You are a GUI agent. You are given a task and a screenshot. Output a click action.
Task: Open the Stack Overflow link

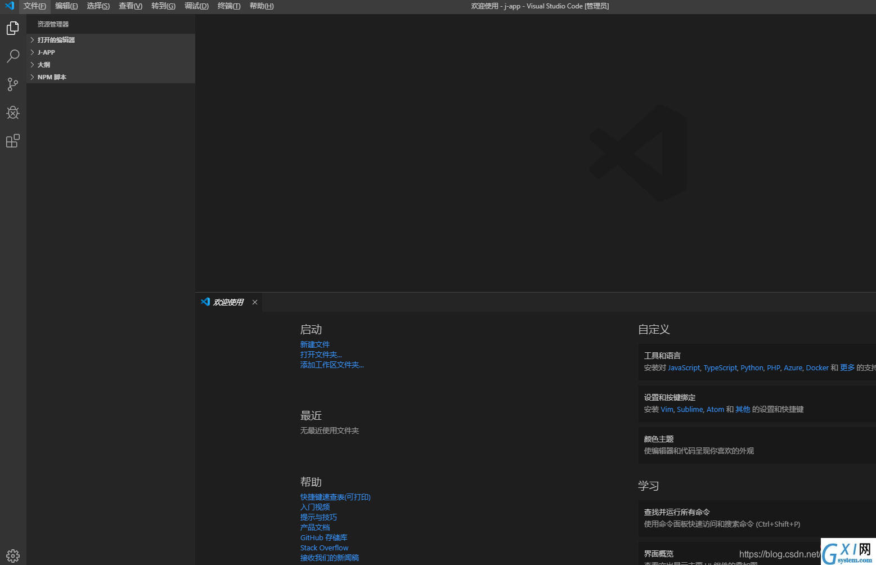click(325, 548)
